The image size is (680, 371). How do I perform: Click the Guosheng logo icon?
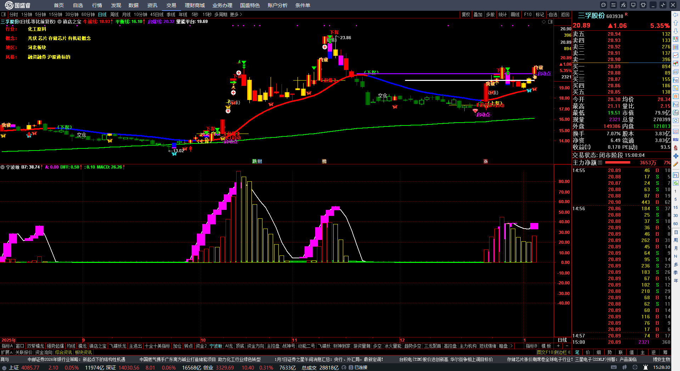click(9, 5)
